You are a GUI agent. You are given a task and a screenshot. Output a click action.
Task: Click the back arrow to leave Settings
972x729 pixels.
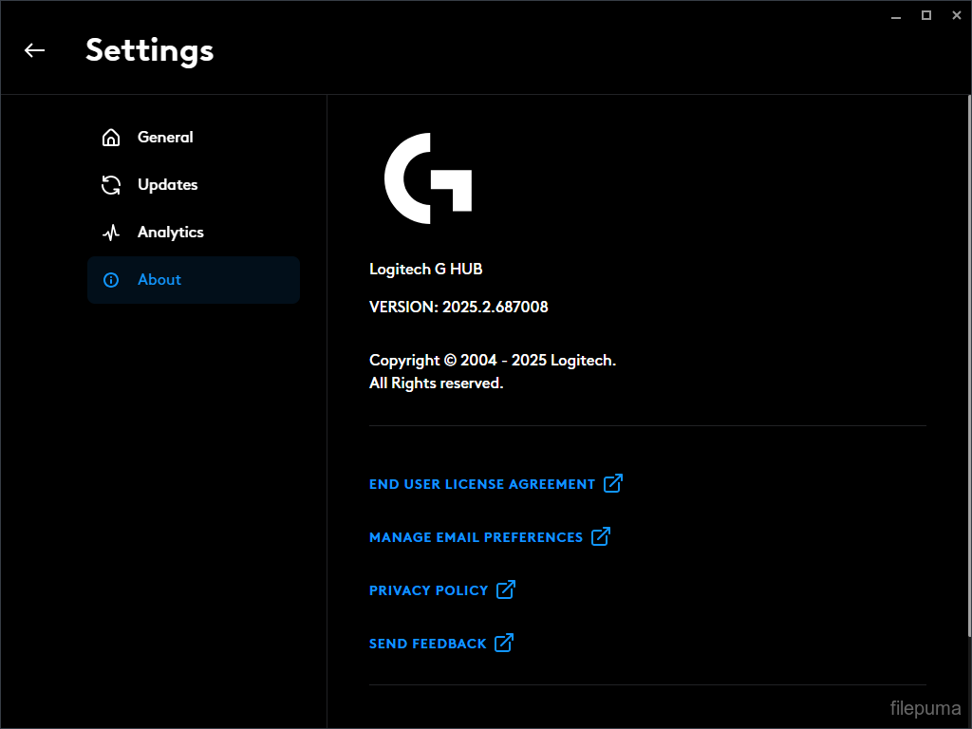[x=34, y=50]
